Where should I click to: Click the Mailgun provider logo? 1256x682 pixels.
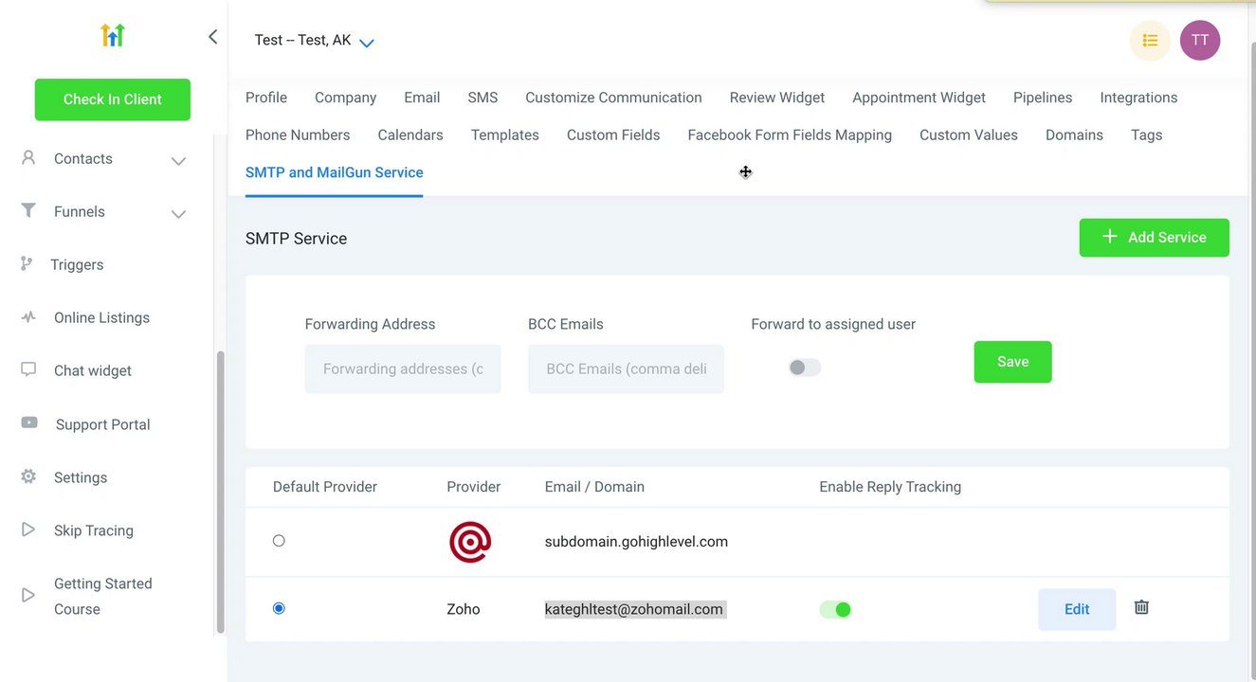(x=470, y=542)
